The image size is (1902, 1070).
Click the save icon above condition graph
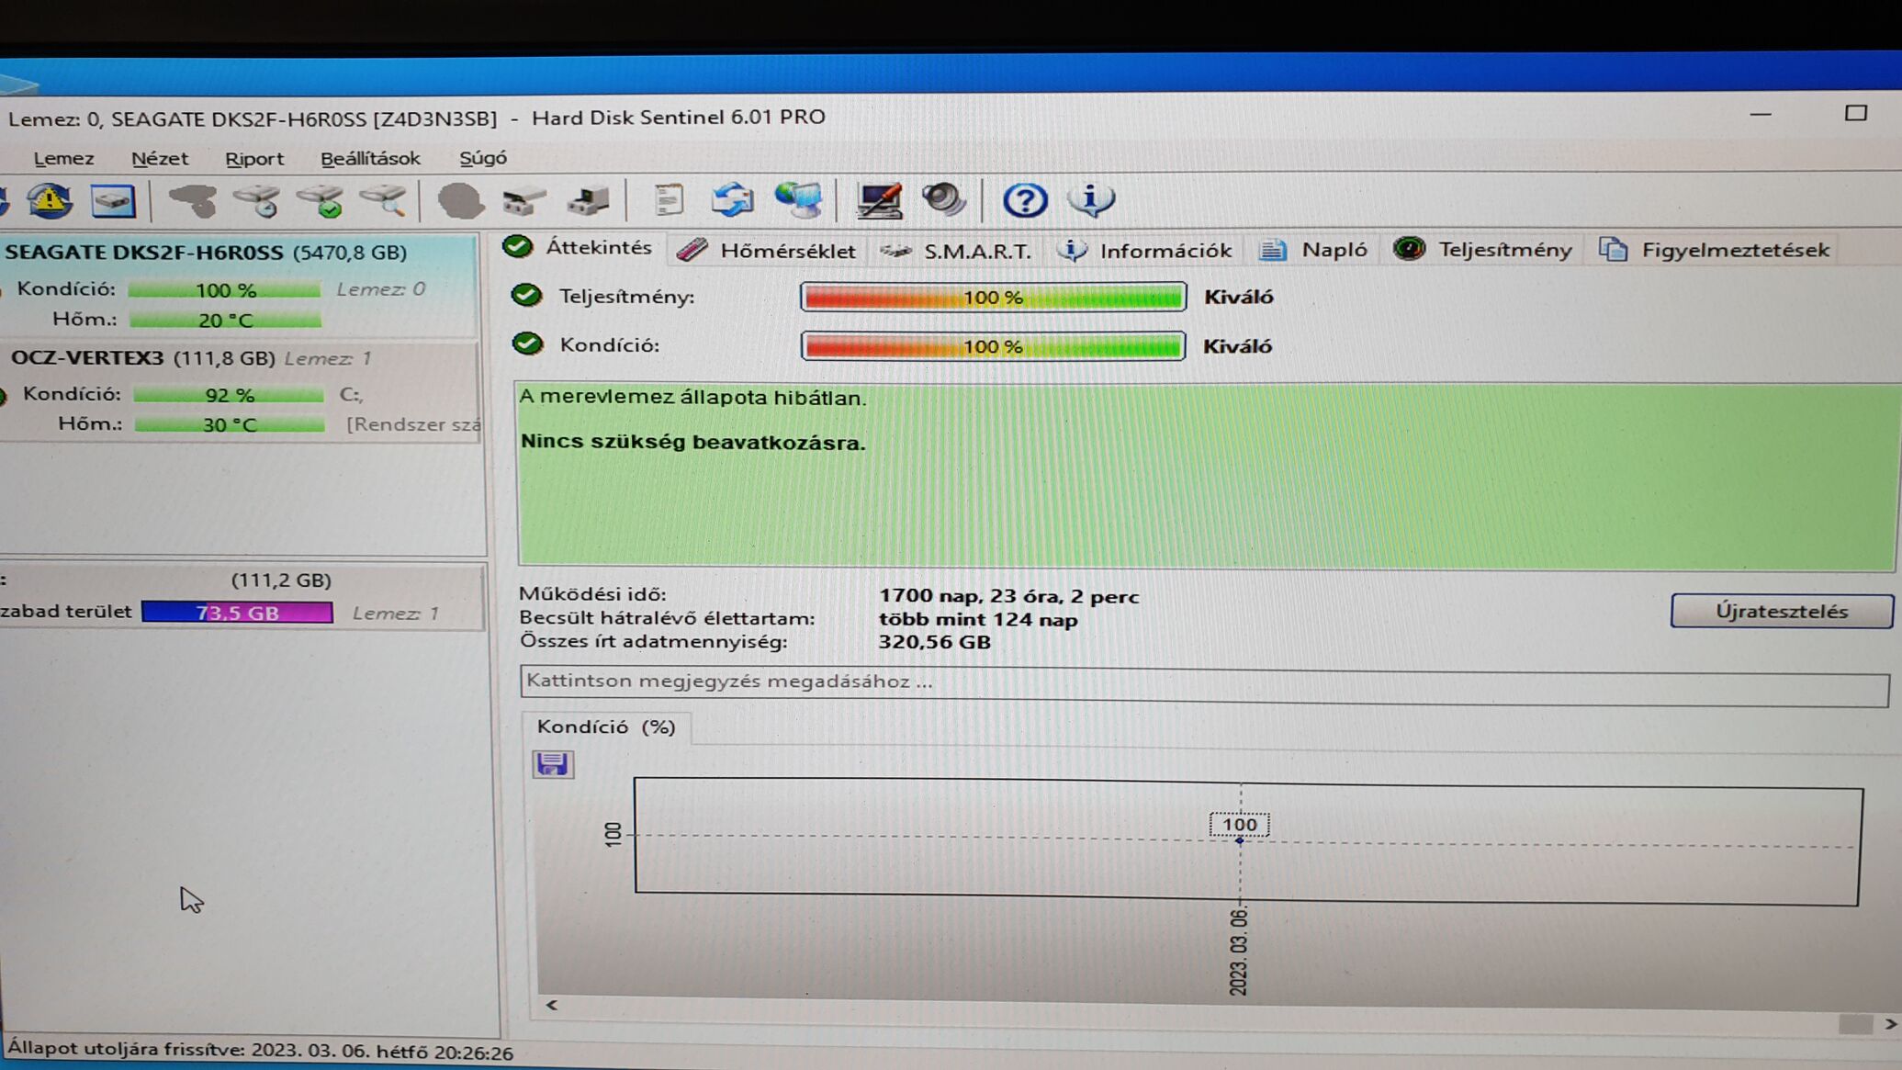coord(553,764)
